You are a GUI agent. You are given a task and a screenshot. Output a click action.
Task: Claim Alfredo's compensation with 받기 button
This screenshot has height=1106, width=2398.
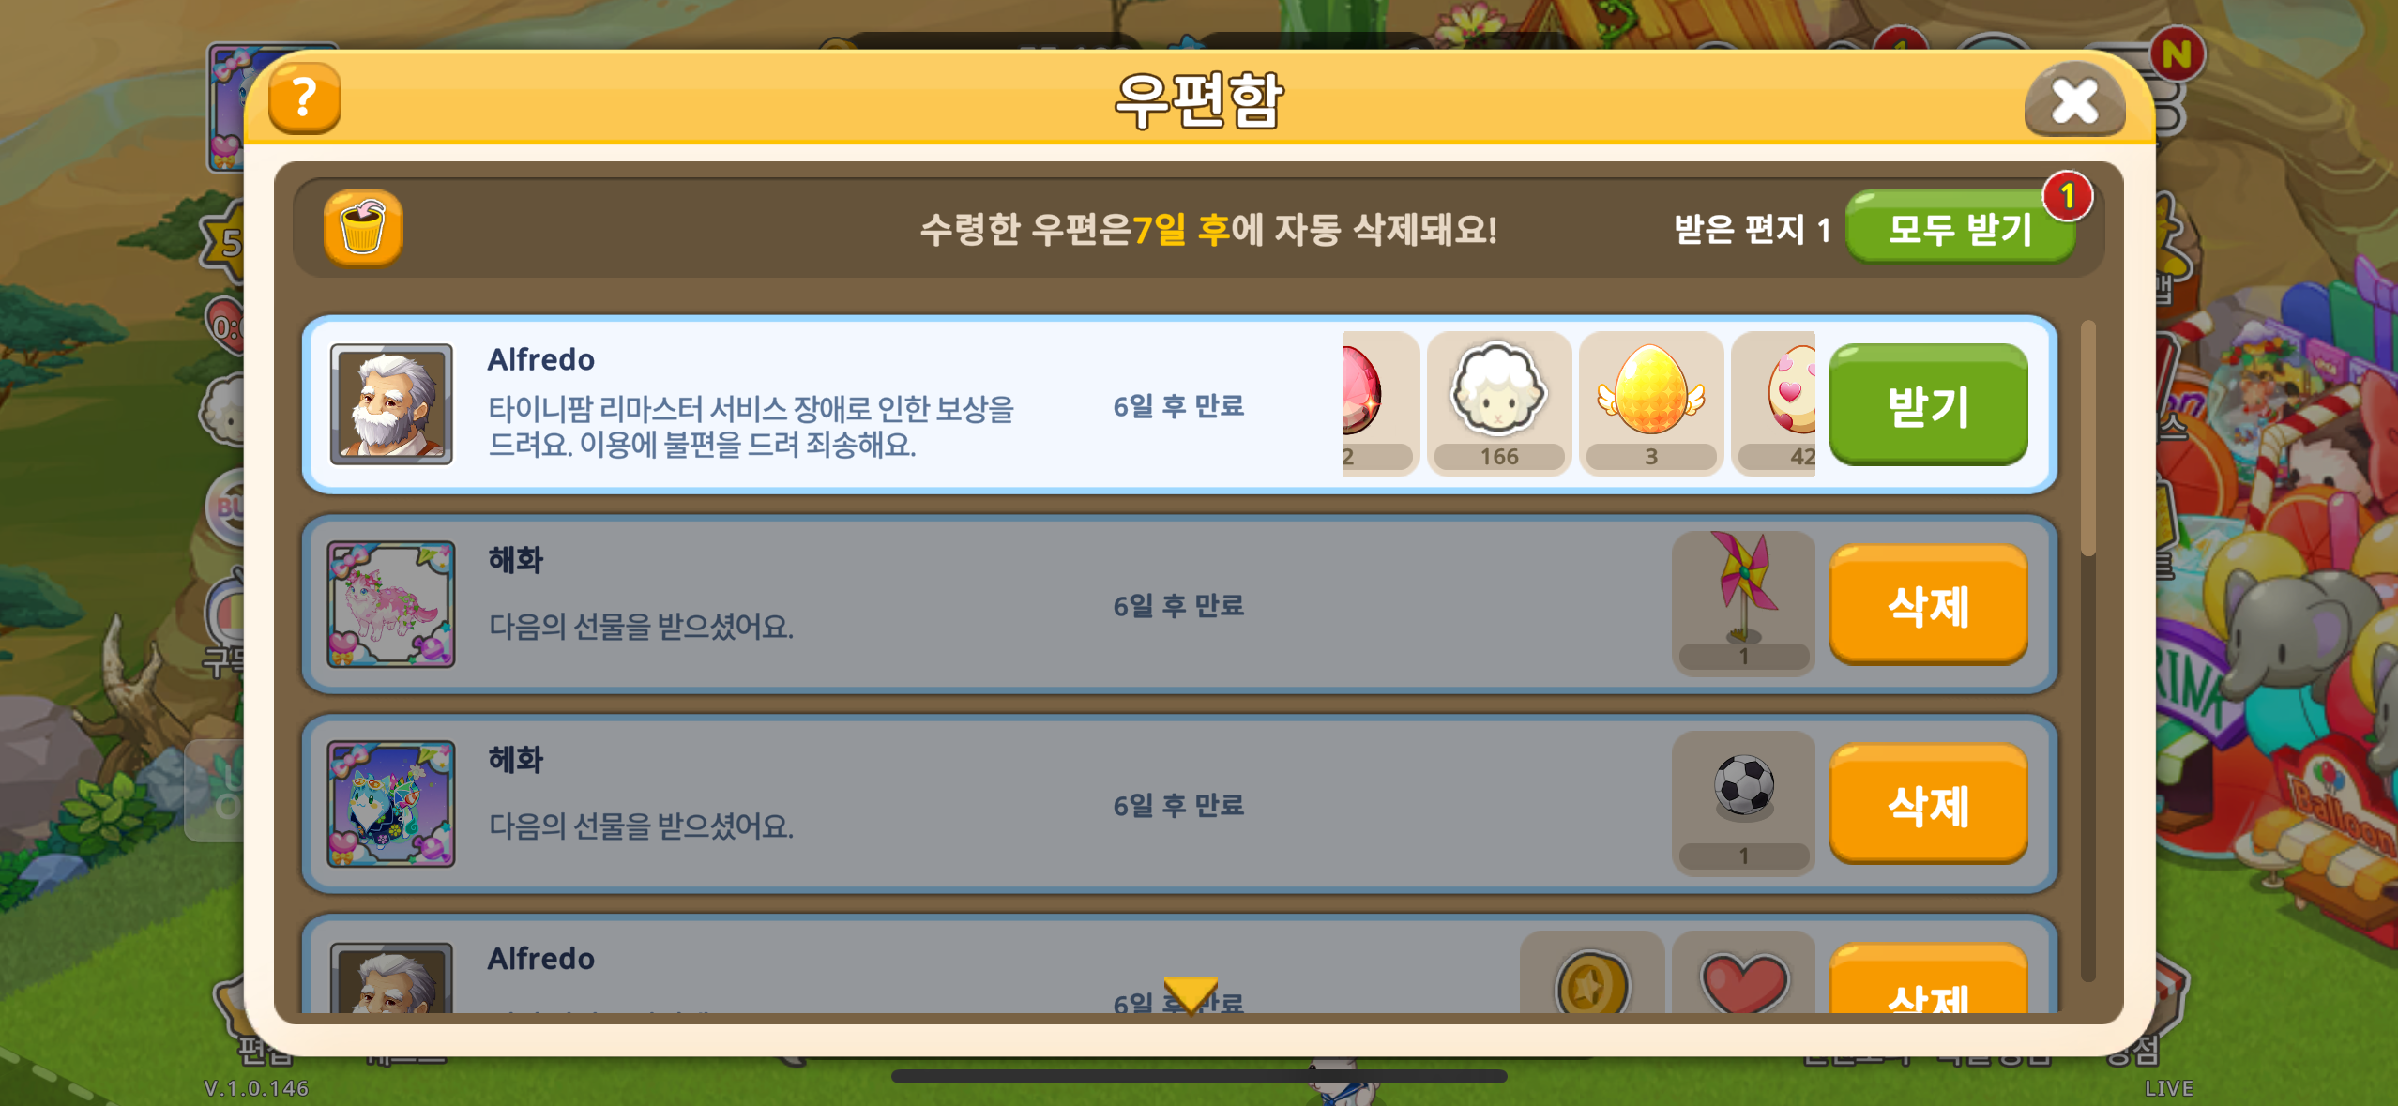1928,404
